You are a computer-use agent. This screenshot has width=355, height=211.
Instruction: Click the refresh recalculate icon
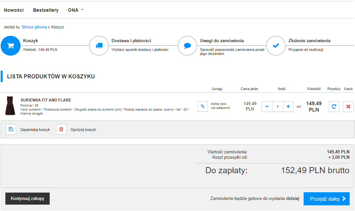(x=334, y=107)
